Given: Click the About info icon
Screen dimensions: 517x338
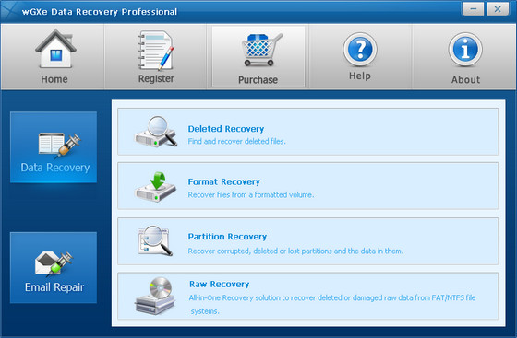Looking at the screenshot, I should pos(465,50).
